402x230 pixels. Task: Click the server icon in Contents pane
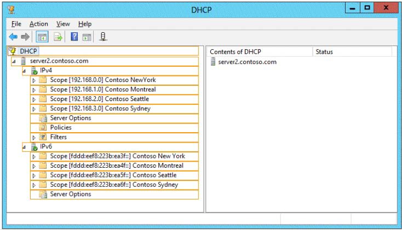213,62
